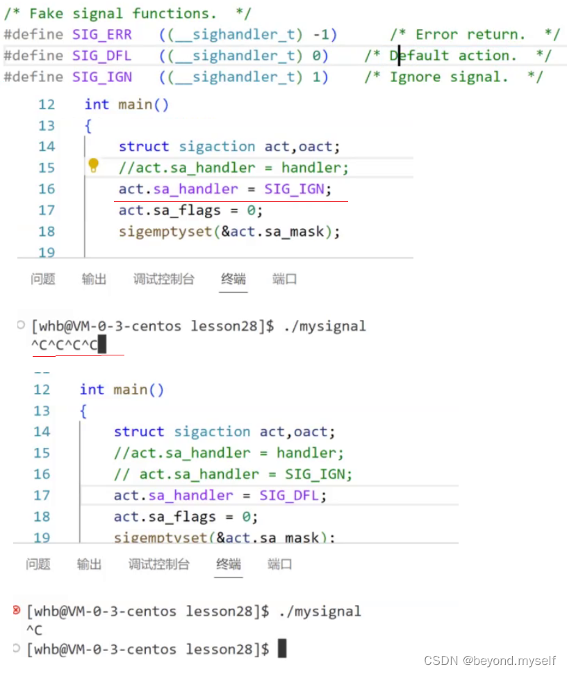Click SIG_DFL on lower editor line 17
The height and width of the screenshot is (674, 567).
(x=290, y=496)
